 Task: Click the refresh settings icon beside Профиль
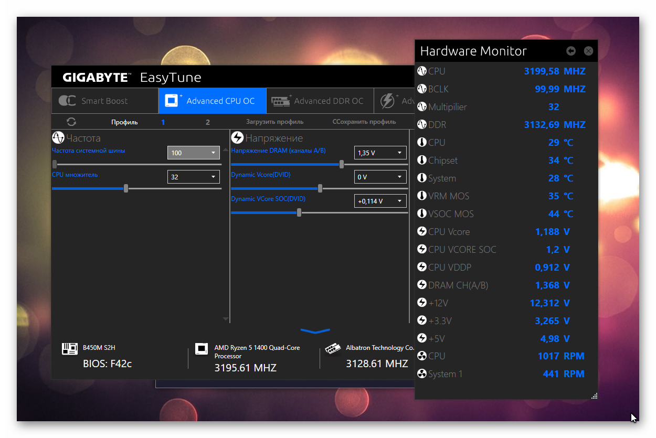point(71,122)
